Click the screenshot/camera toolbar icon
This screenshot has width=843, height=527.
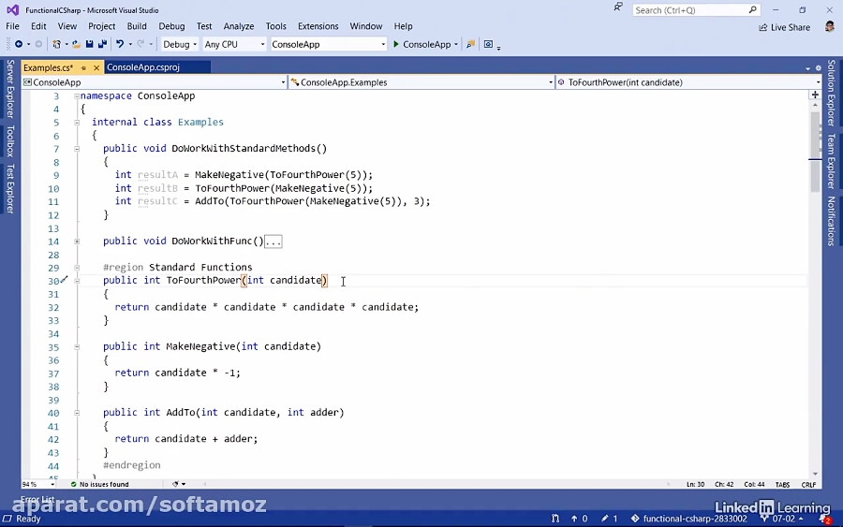coord(488,44)
